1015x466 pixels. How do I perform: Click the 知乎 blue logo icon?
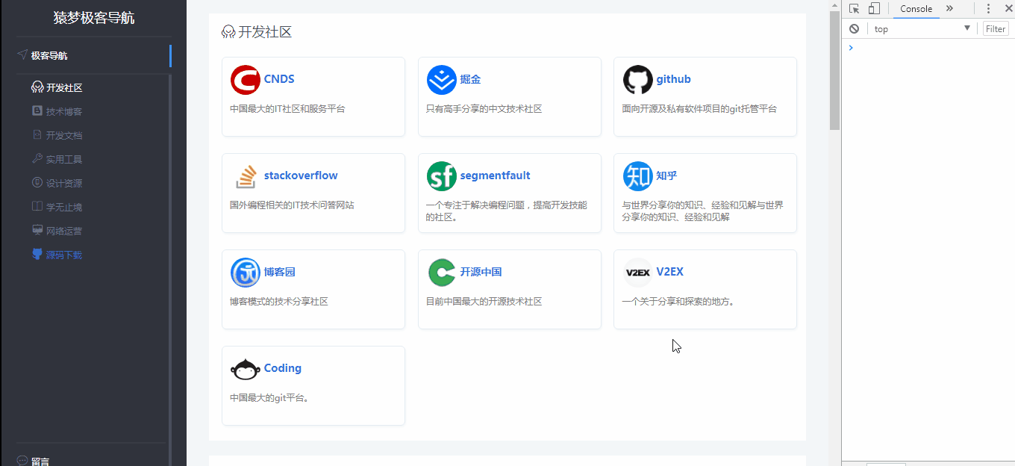pos(637,175)
